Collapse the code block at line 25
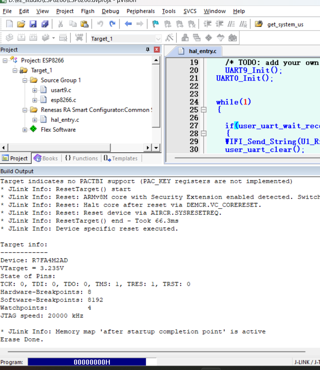The width and height of the screenshot is (320, 370). [204, 110]
